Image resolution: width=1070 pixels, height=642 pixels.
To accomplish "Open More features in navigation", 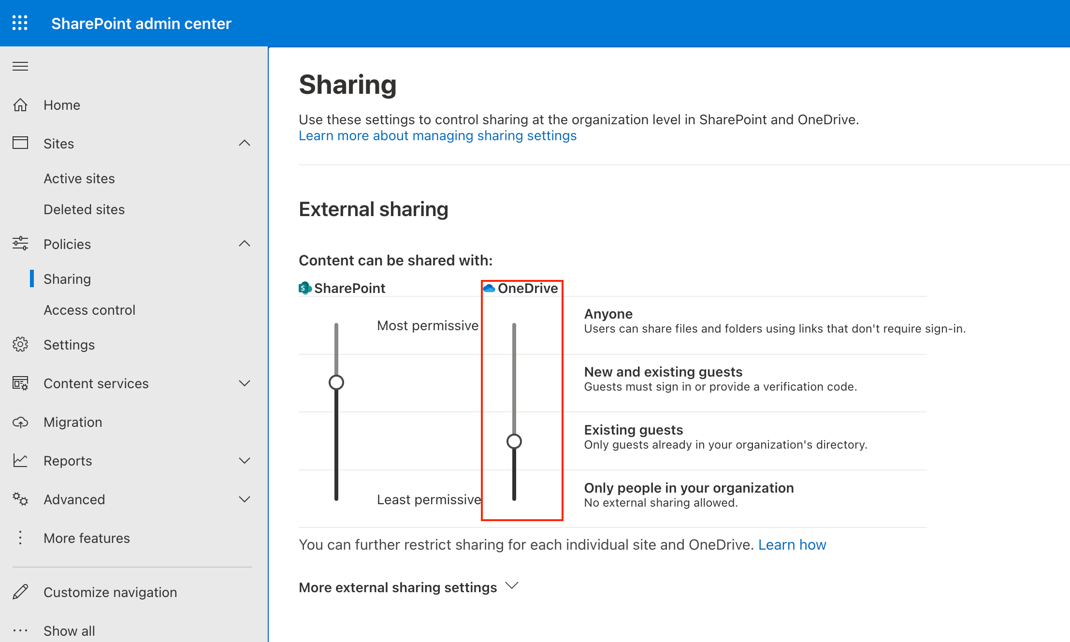I will coord(87,538).
